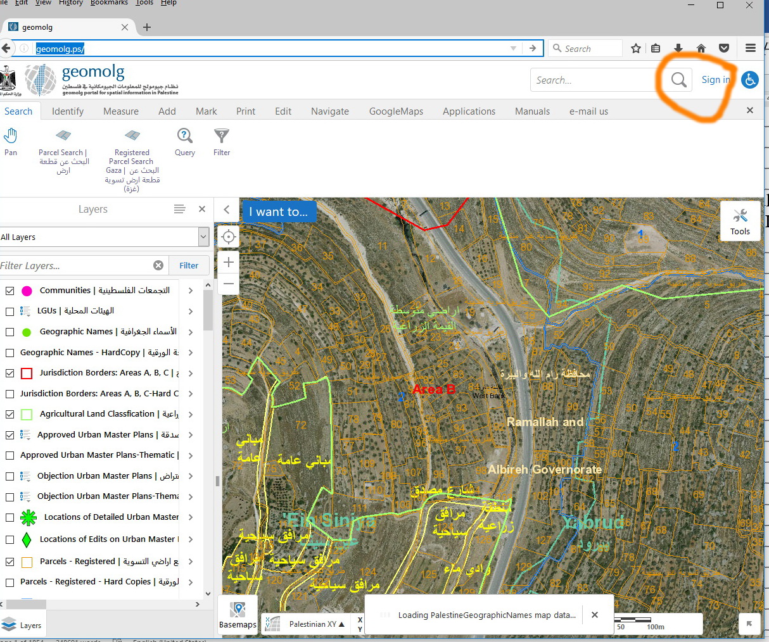This screenshot has width=769, height=642.
Task: Bookmark this page with the star icon
Action: 636,48
